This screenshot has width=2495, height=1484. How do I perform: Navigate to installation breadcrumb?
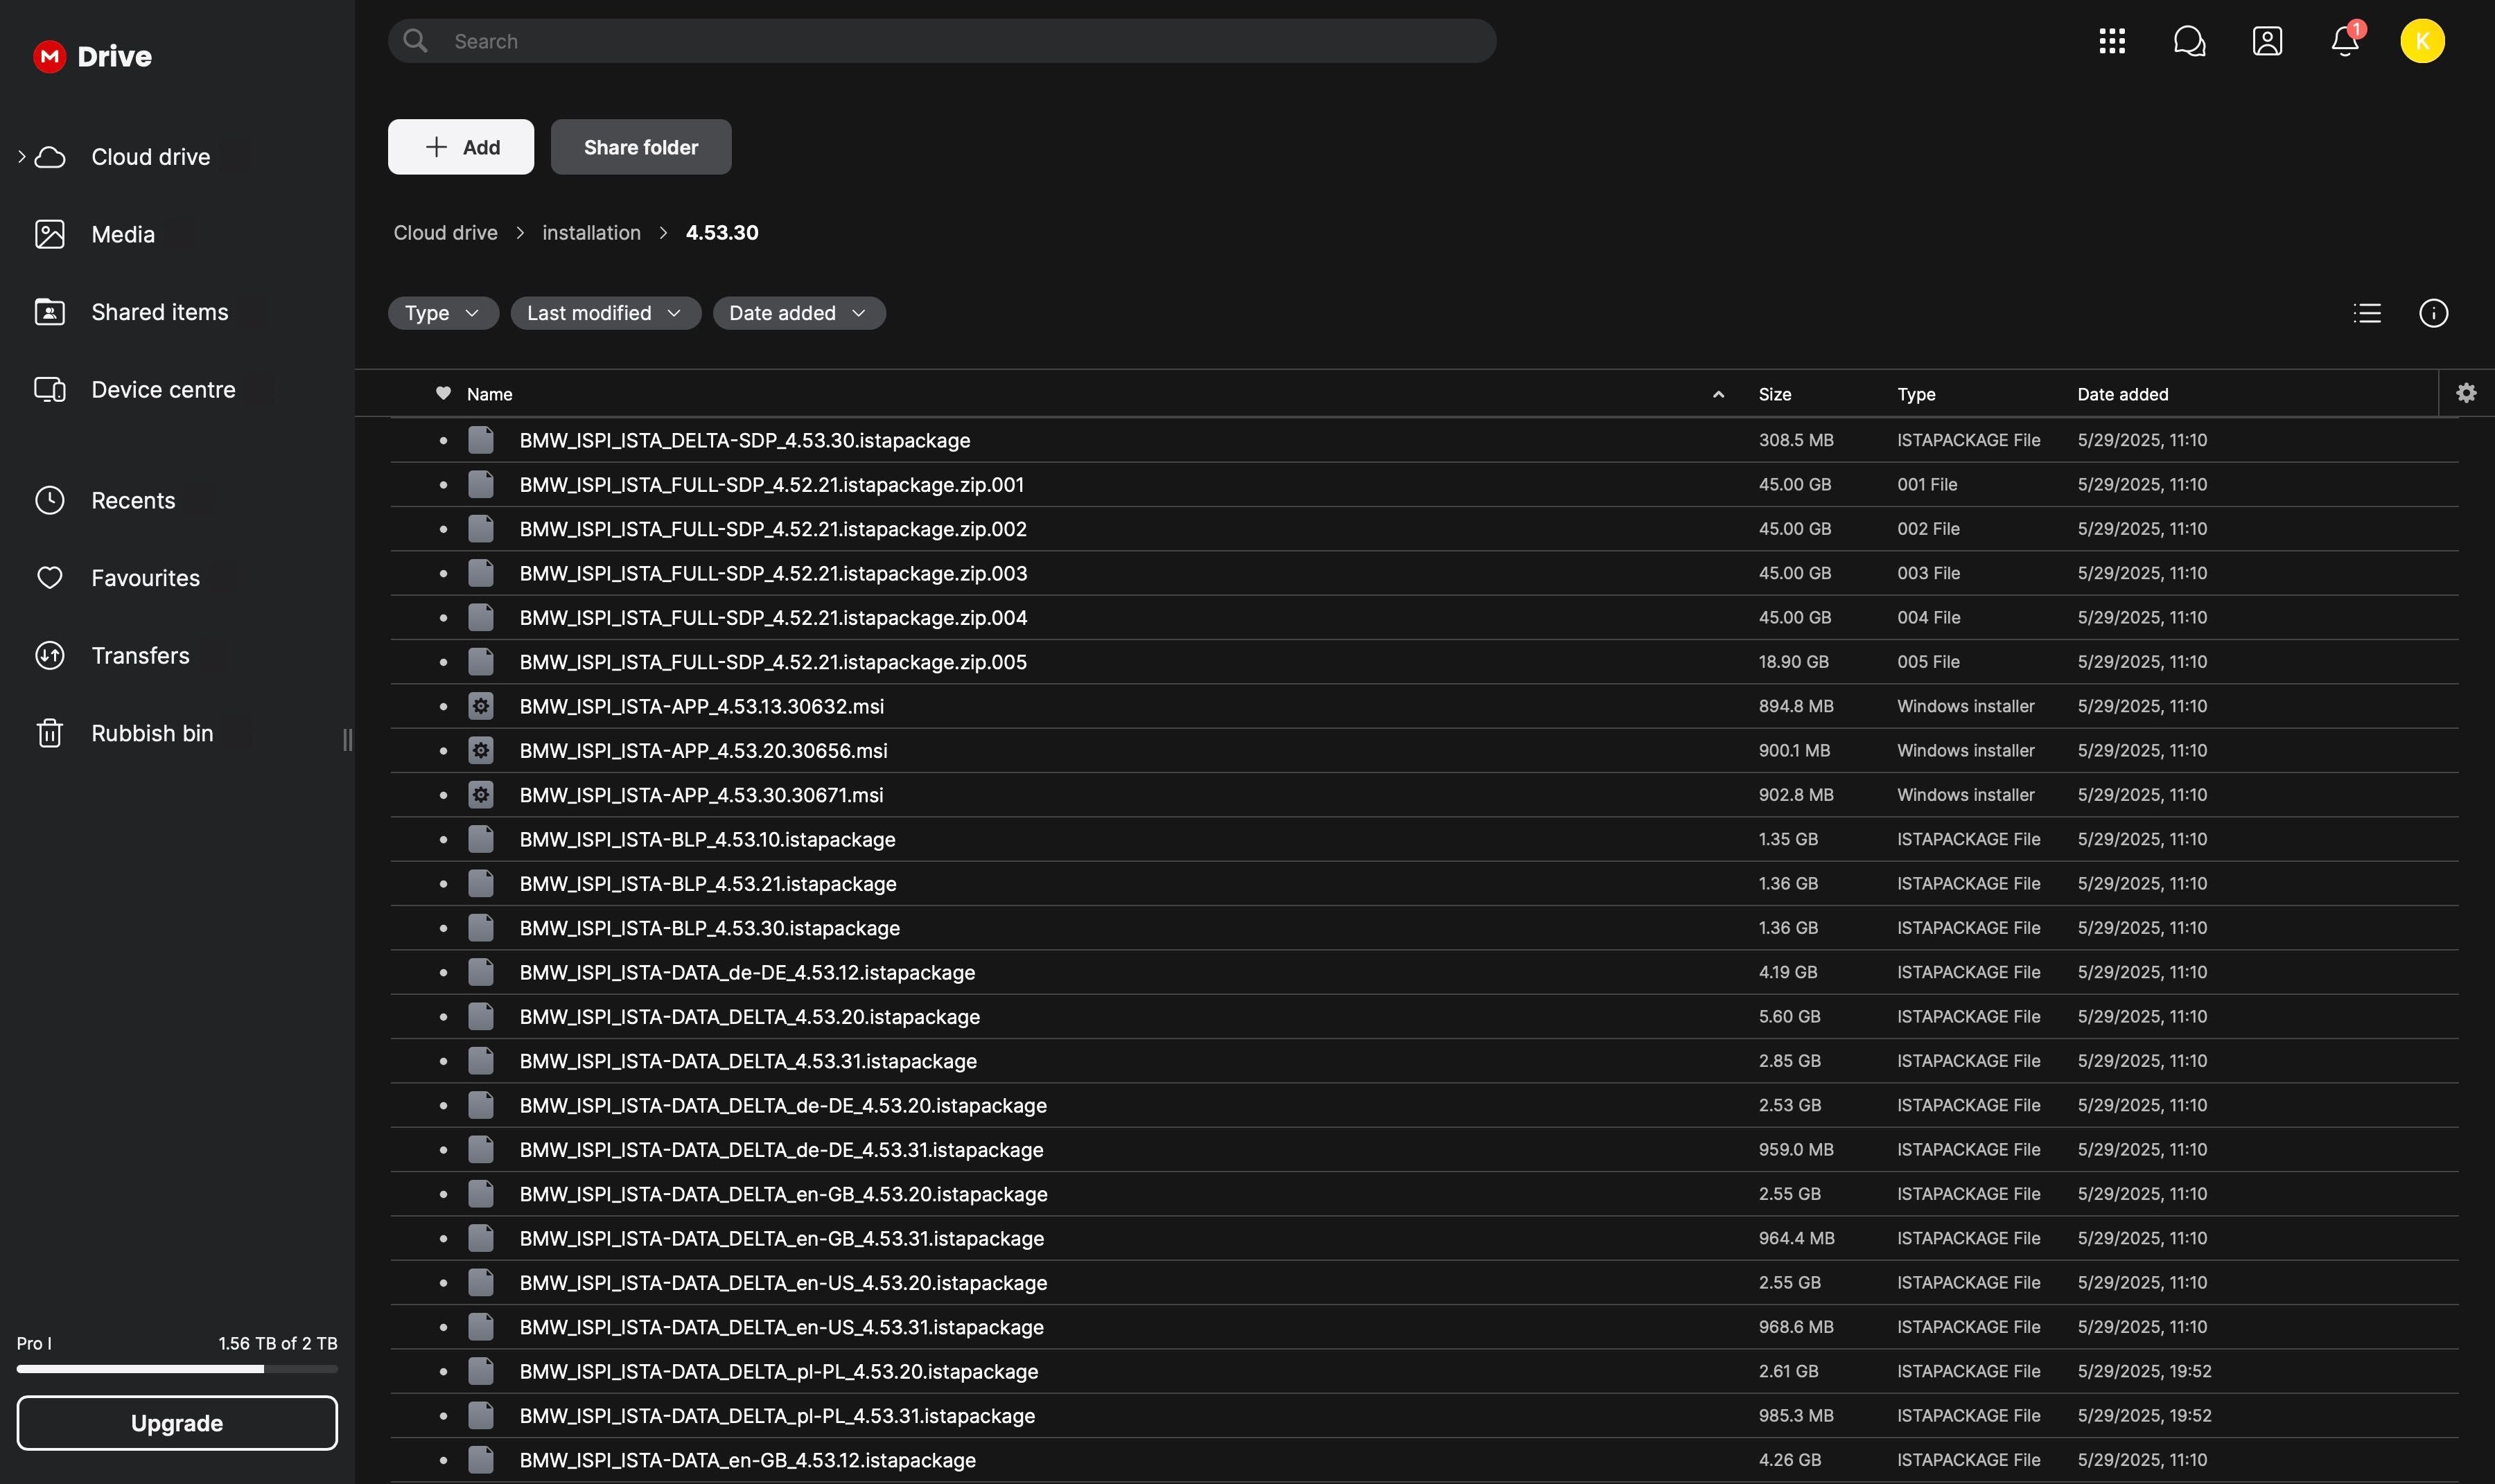point(591,232)
